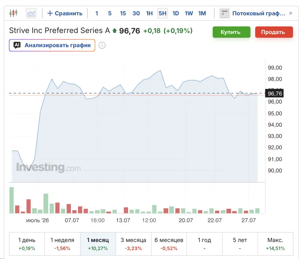Expand toolbar with double chevron
The image size is (302, 259).
point(291,13)
